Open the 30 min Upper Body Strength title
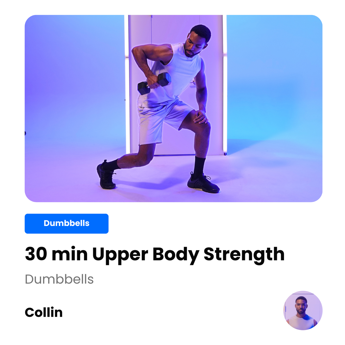 click(155, 255)
